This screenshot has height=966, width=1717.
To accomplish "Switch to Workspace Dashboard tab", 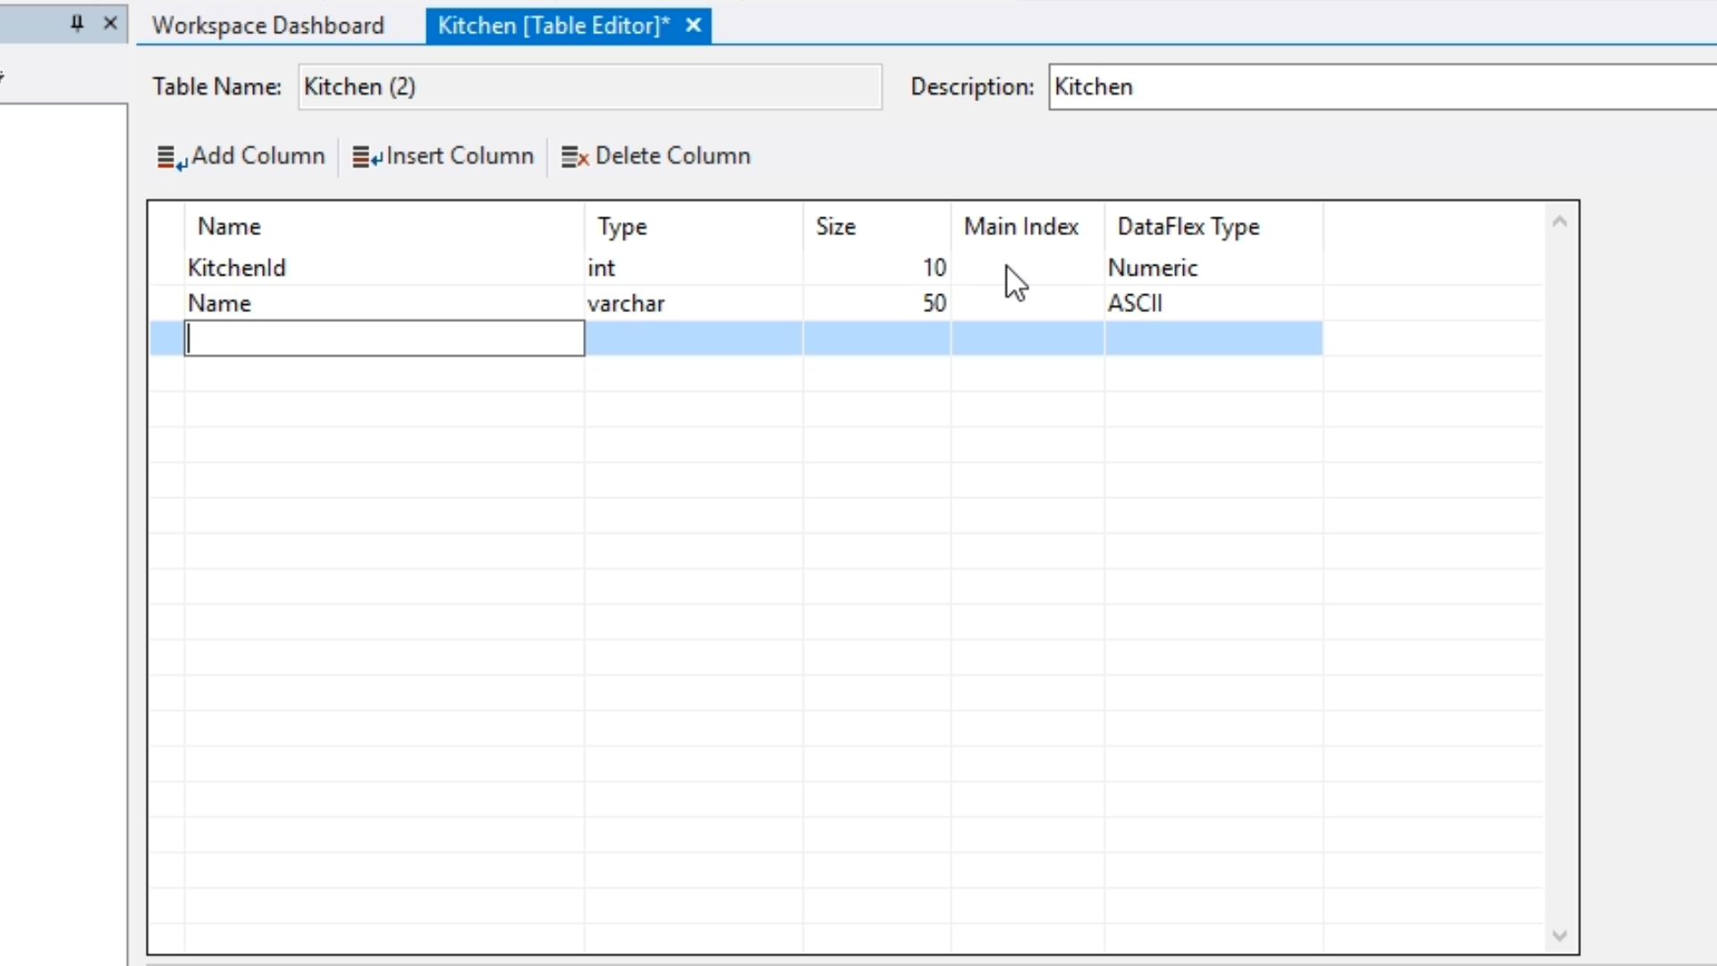I will pos(267,26).
